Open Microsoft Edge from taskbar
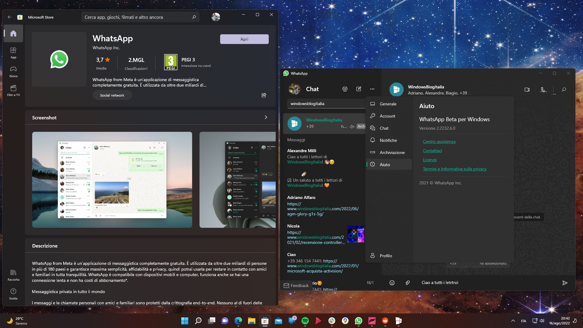The image size is (583, 328). tap(238, 321)
